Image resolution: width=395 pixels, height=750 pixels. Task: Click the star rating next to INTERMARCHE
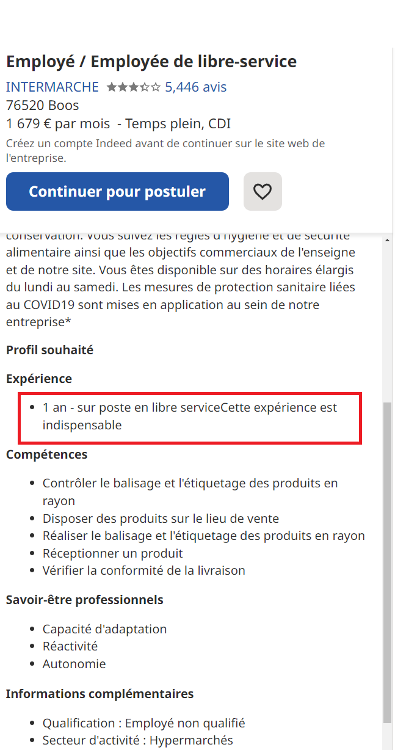[133, 87]
